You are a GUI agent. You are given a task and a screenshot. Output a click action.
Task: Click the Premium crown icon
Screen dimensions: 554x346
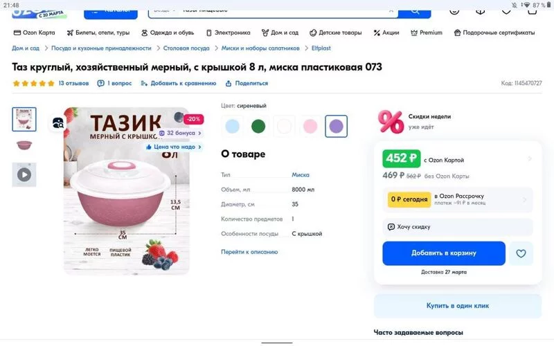tap(414, 33)
